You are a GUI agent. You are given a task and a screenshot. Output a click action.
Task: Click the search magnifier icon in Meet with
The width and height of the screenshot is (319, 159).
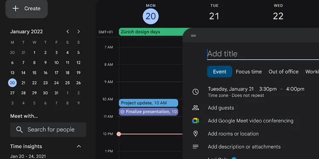(x=19, y=130)
